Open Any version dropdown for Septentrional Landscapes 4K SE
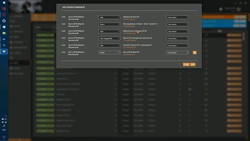250x141 pixels. pyautogui.click(x=178, y=31)
